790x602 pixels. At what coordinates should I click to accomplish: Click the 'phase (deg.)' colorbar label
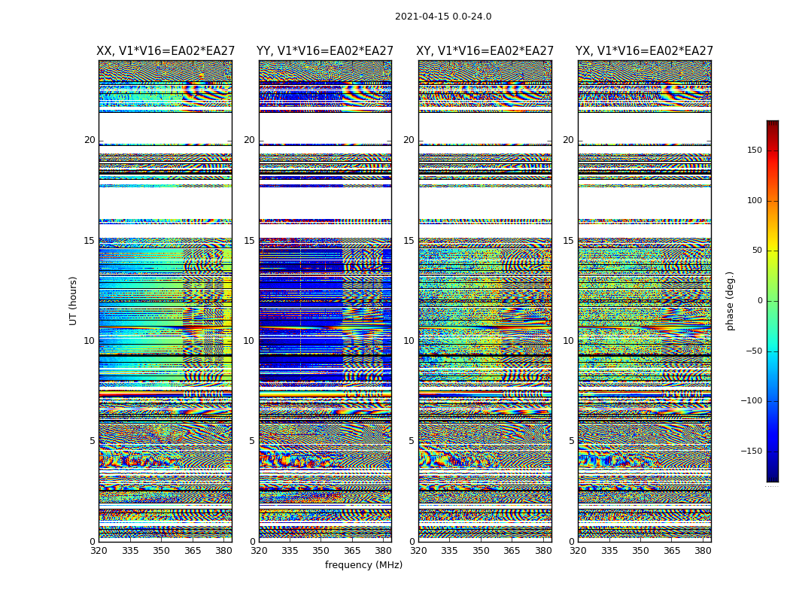coord(730,300)
